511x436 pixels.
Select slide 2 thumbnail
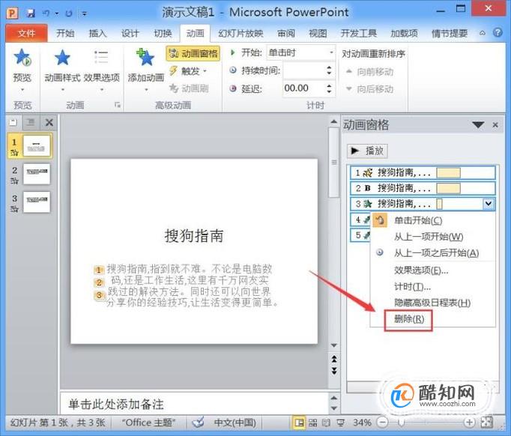37,174
